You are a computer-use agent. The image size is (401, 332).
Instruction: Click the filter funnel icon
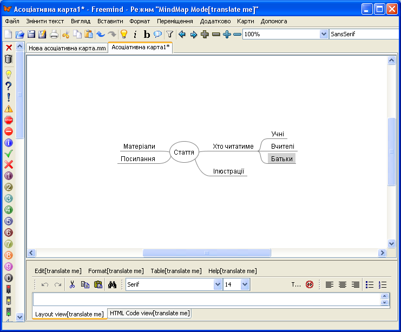click(169, 34)
